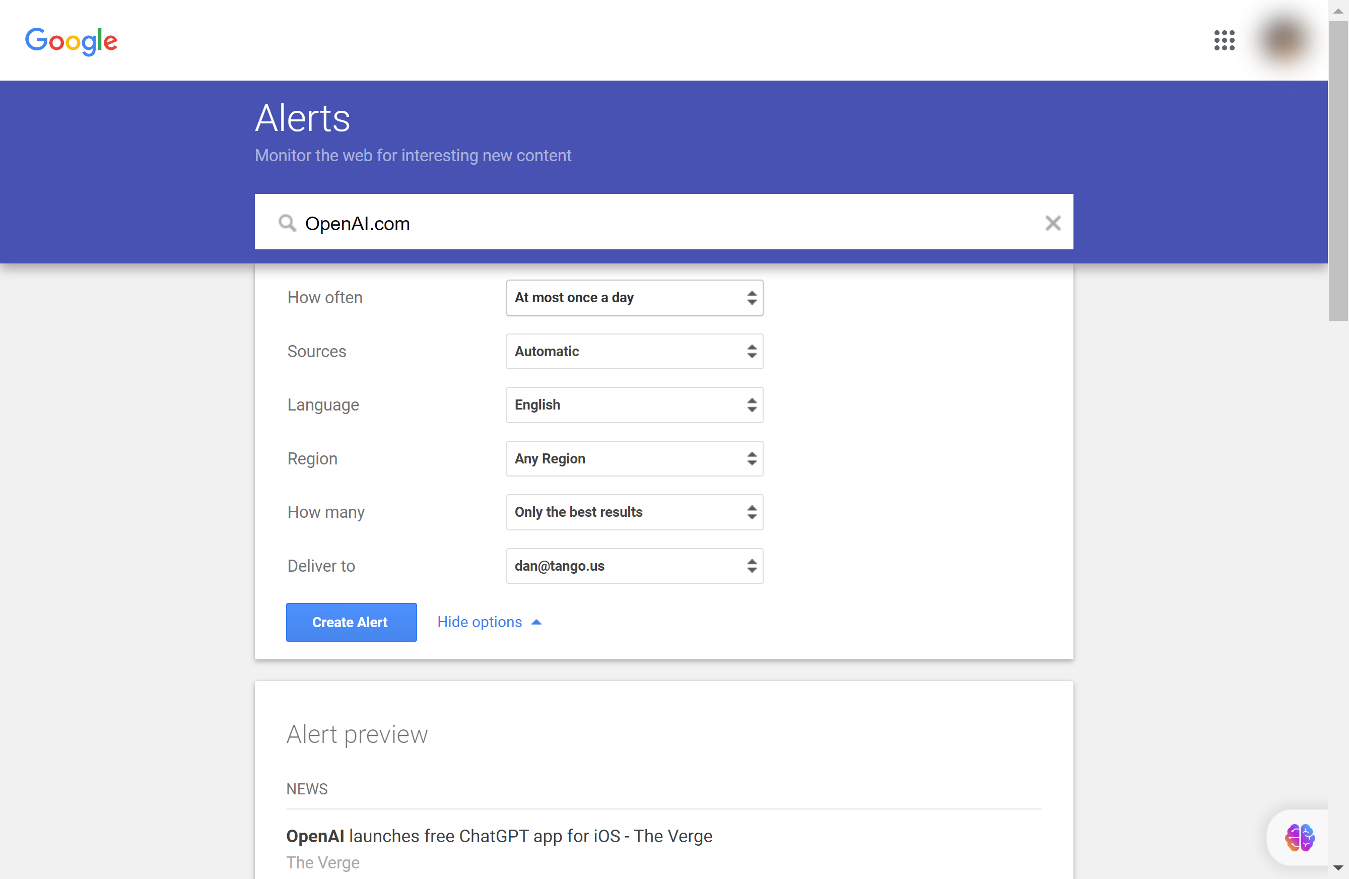Clear the OpenAI.com search query
The height and width of the screenshot is (879, 1349).
pos(1053,223)
